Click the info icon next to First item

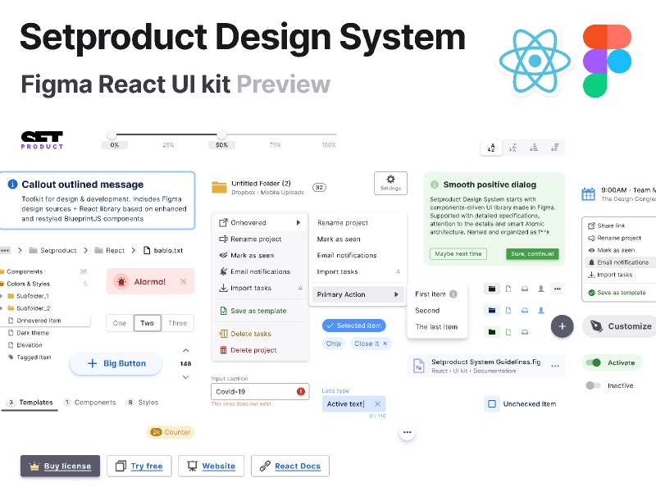453,294
